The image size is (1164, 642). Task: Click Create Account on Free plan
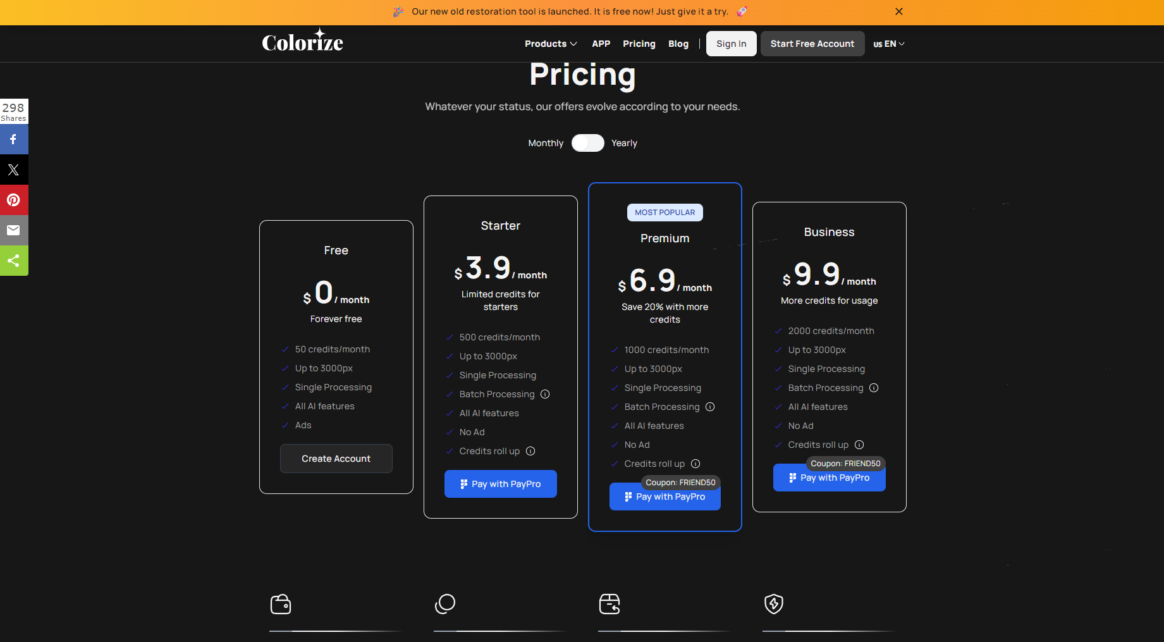click(336, 459)
